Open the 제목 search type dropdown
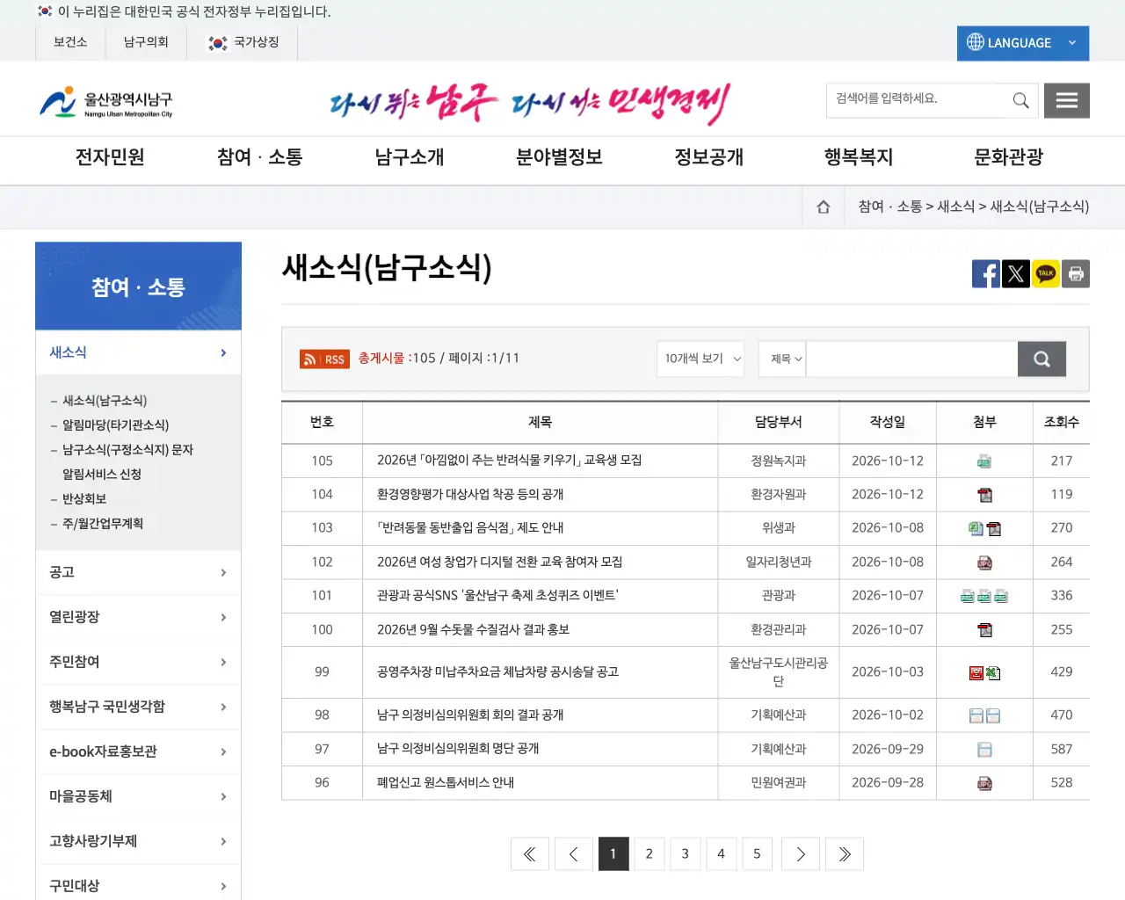Viewport: 1125px width, 900px height. click(782, 359)
